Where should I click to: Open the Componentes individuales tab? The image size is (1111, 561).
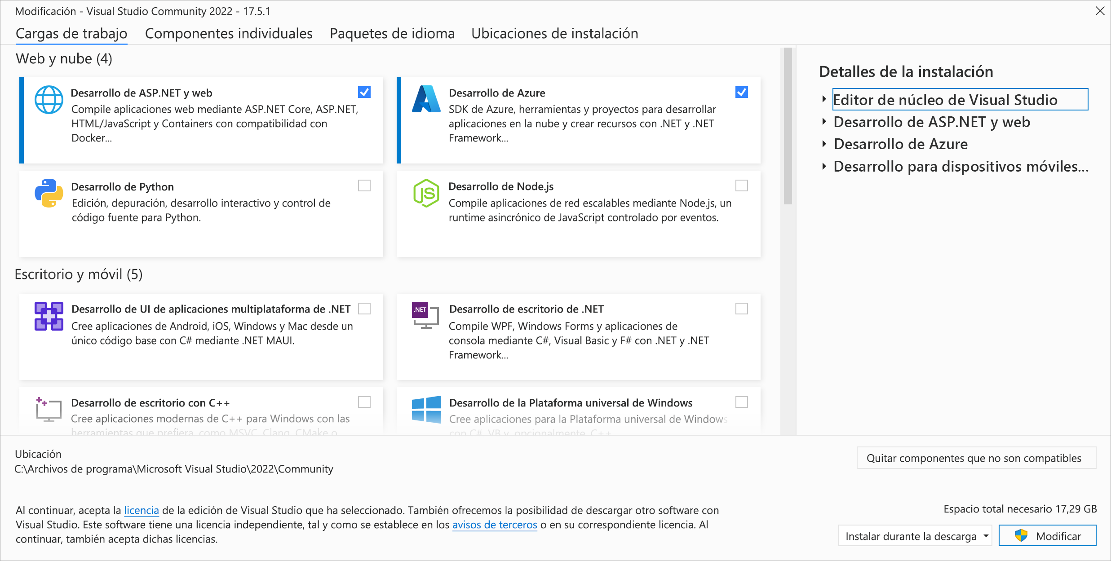(x=229, y=33)
